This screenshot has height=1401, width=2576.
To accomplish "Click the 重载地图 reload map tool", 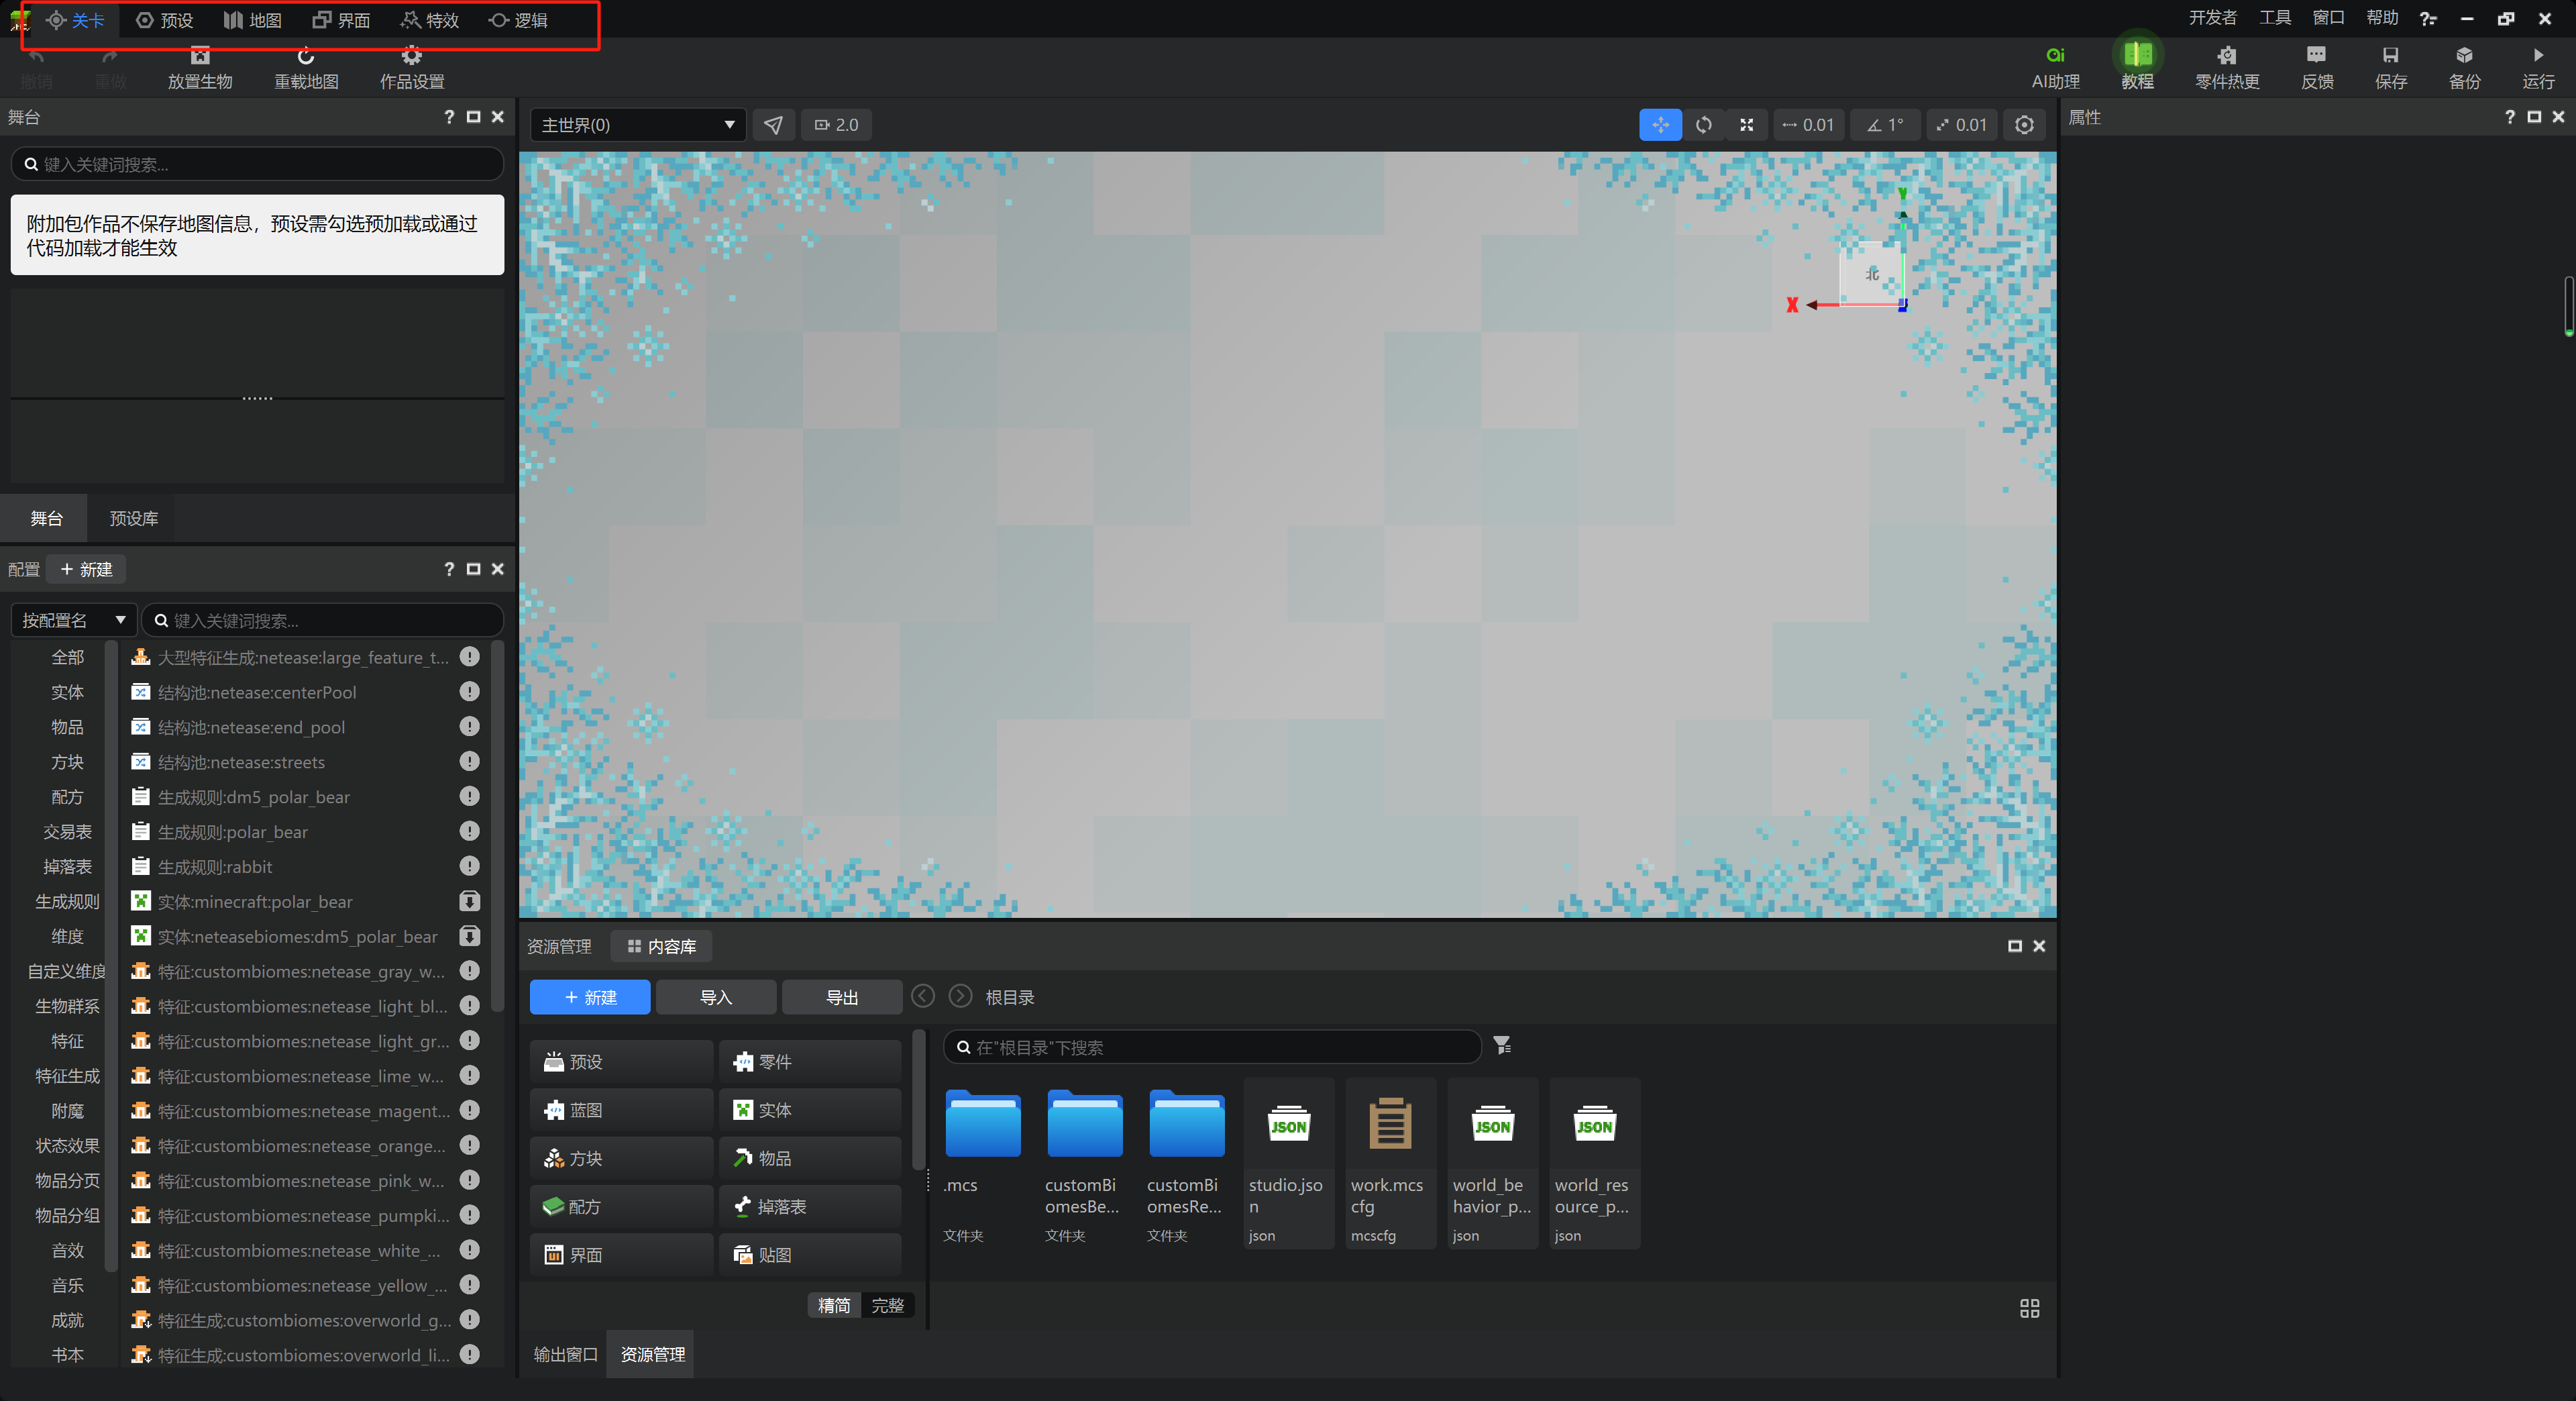I will [x=306, y=68].
